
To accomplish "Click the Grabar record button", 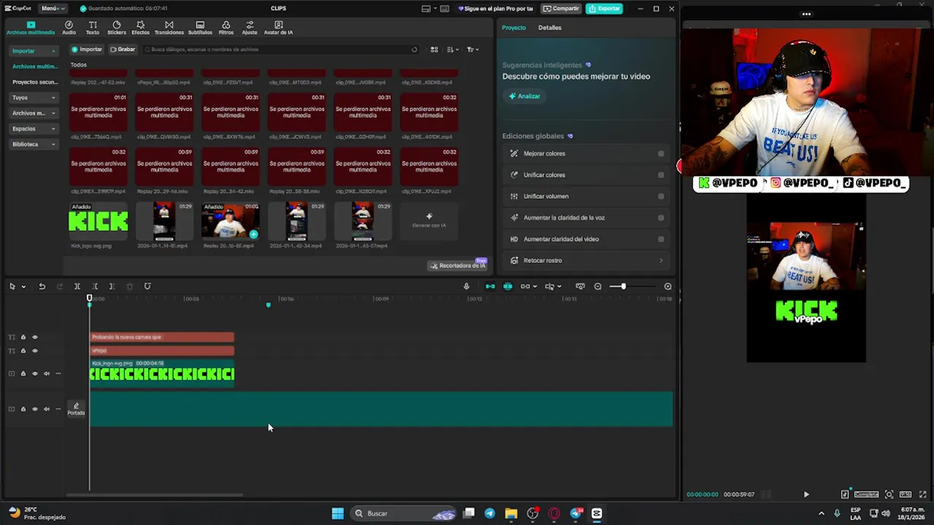I will (123, 50).
